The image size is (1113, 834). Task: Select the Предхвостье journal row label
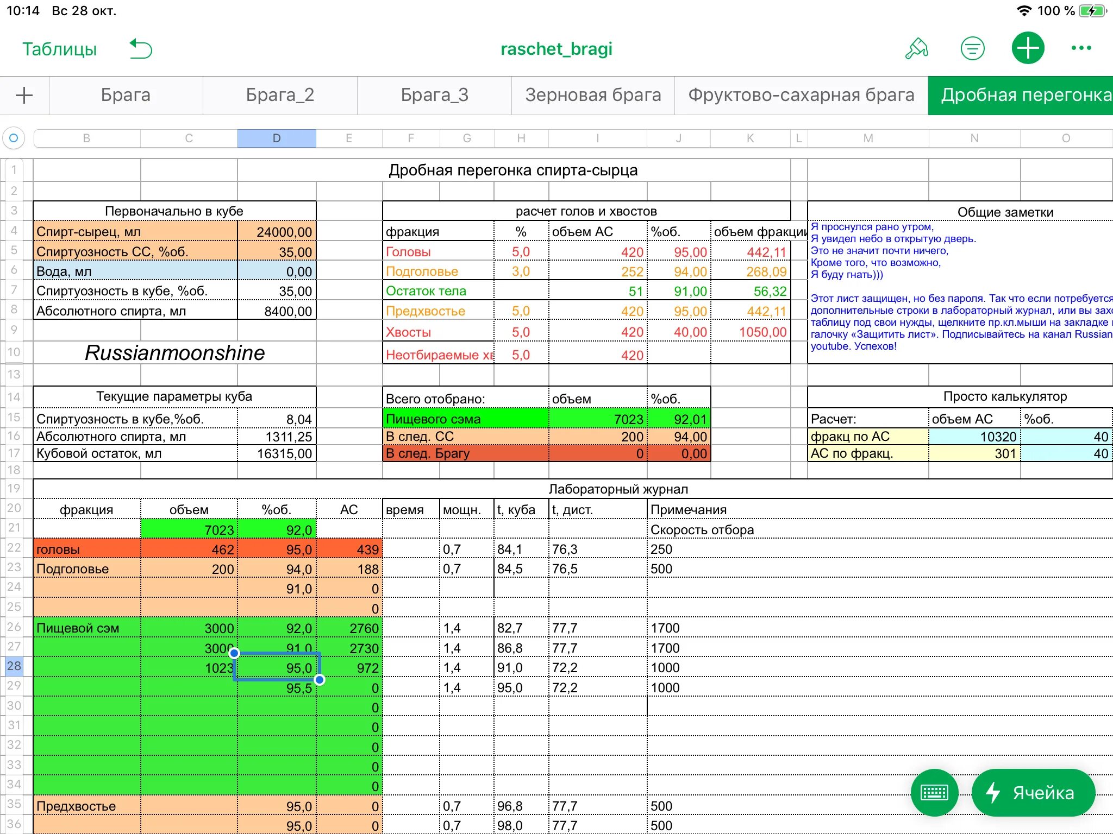click(87, 806)
